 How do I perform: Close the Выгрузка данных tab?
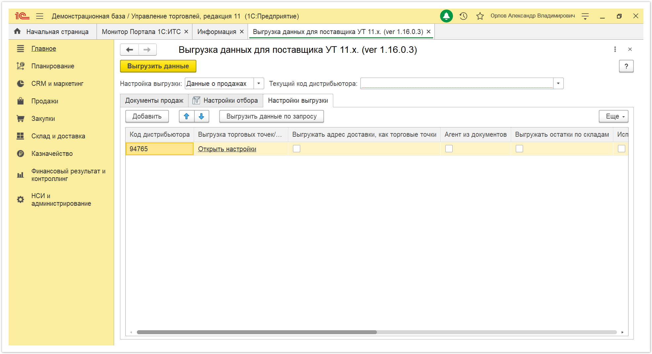coord(428,32)
